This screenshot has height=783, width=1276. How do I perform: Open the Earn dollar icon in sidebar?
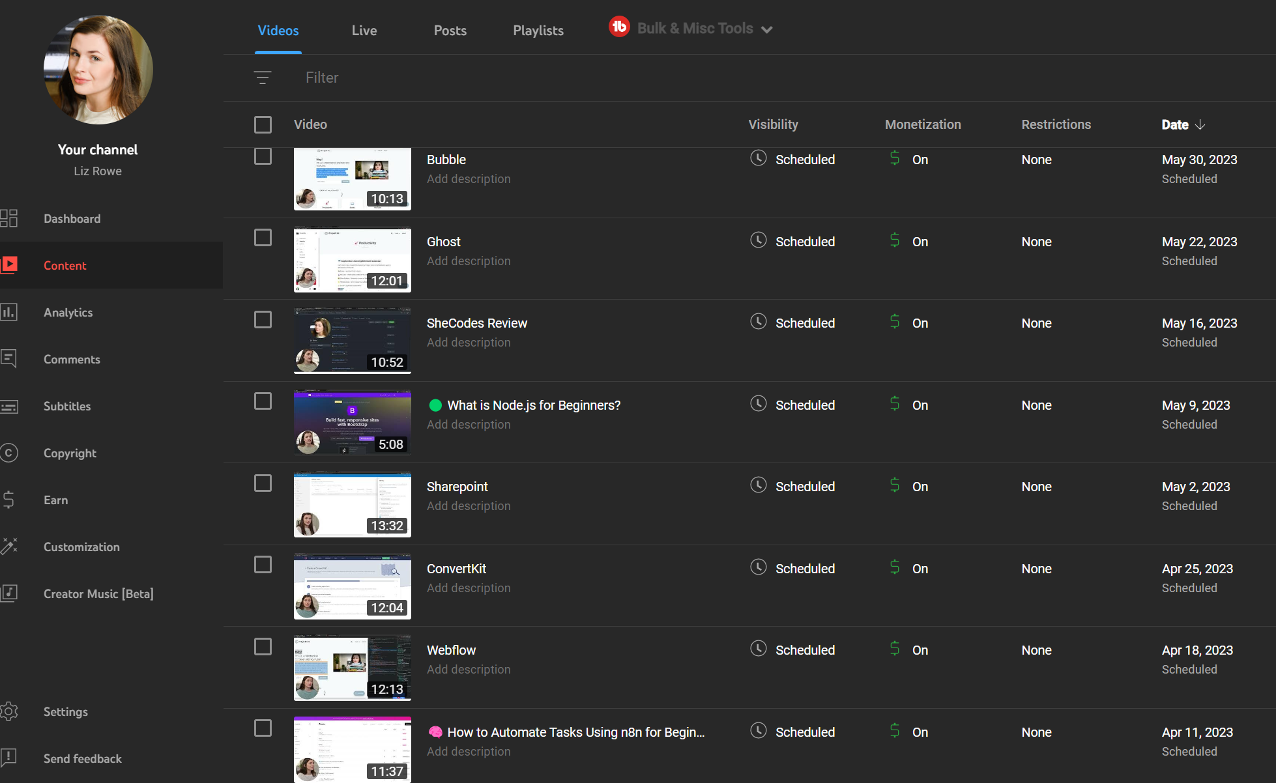point(9,500)
